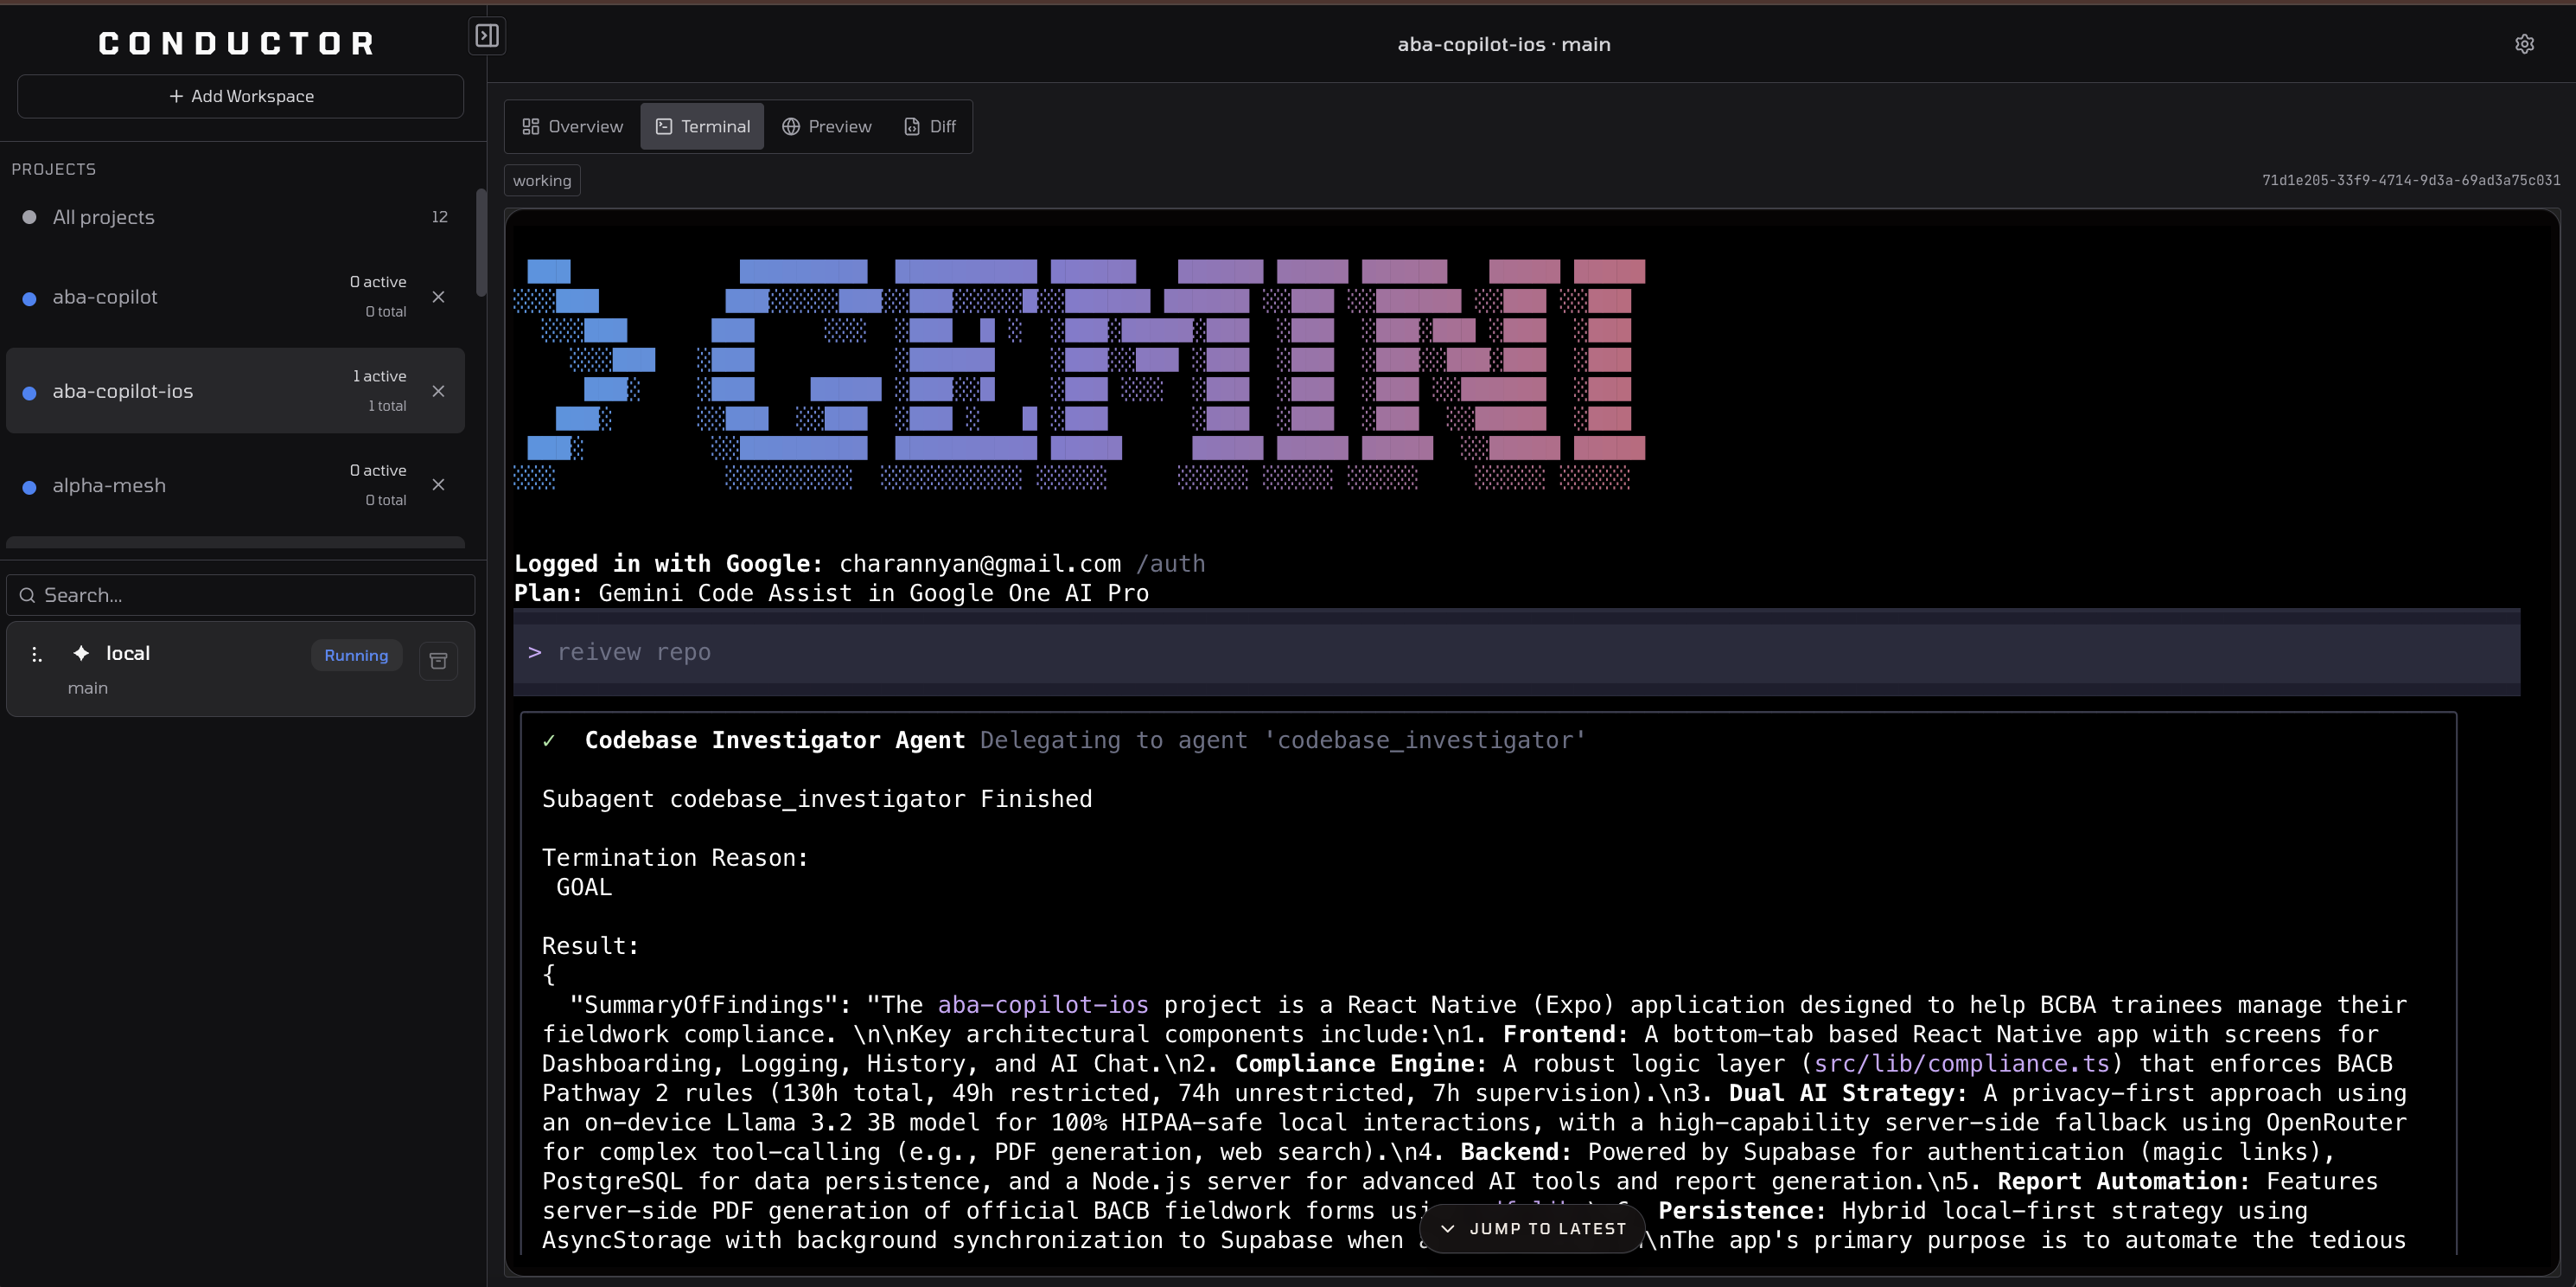Open the Diff tab
This screenshot has height=1287, width=2576.
coord(930,126)
